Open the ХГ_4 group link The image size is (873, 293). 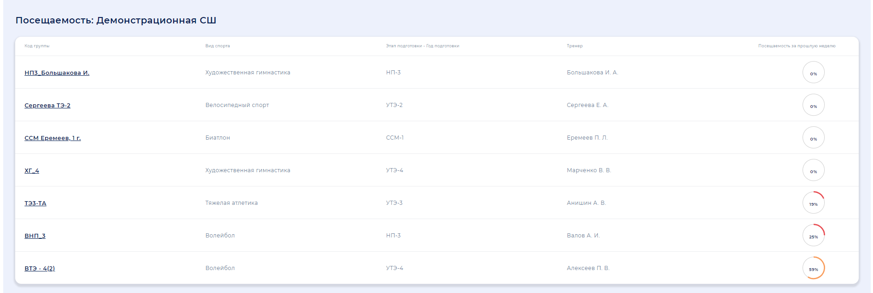(32, 170)
